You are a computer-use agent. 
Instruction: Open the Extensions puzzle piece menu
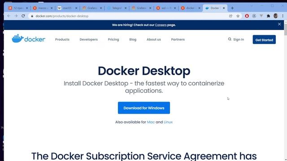pyautogui.click(x=268, y=16)
